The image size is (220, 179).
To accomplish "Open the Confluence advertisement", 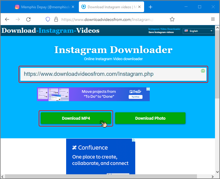I will (101, 157).
